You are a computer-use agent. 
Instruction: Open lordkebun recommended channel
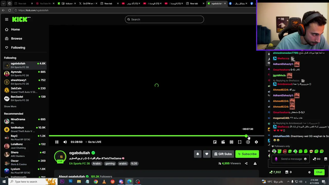click(x=25, y=129)
